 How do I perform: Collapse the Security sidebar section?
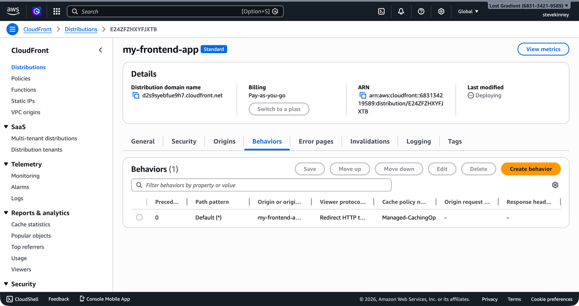tap(6, 284)
